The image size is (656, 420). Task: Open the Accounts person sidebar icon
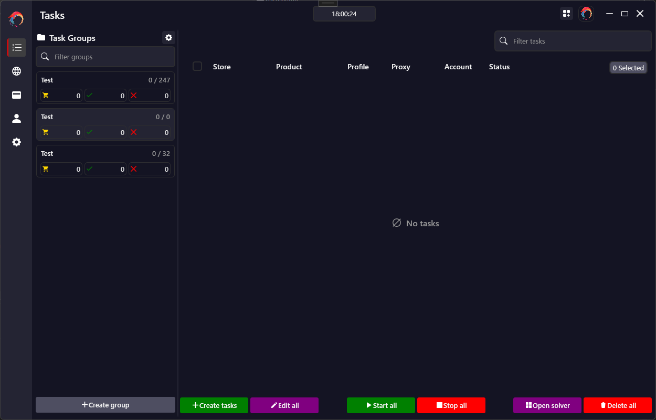point(17,119)
